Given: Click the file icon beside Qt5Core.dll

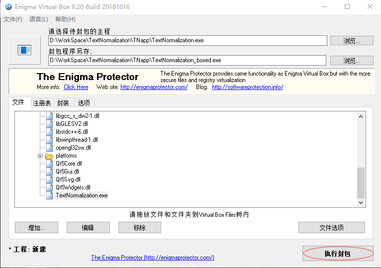Looking at the screenshot, I should pyautogui.click(x=49, y=164).
